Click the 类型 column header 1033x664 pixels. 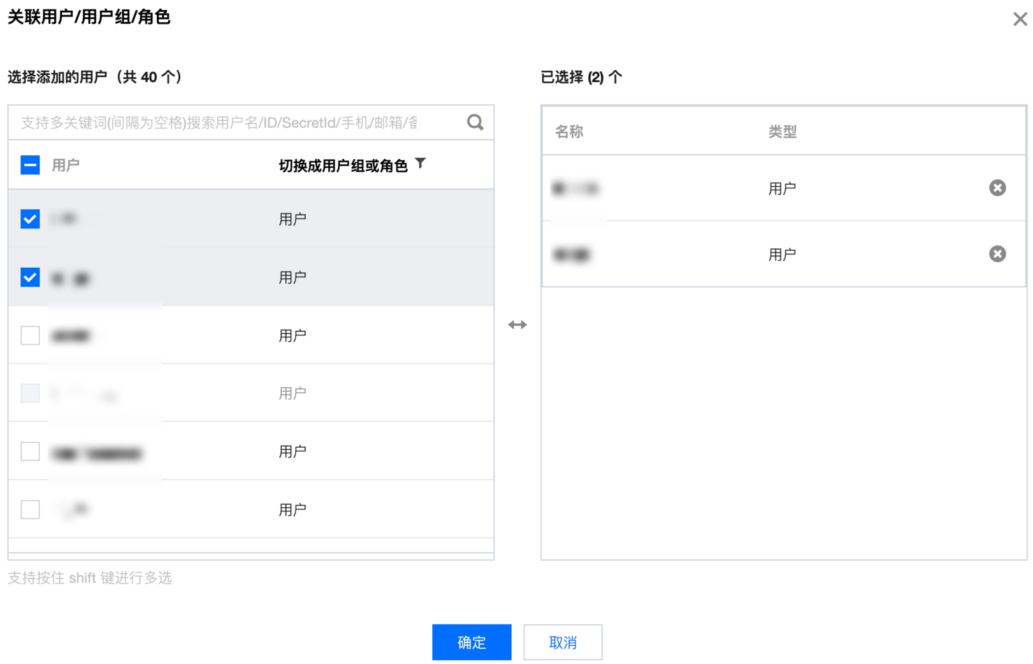click(x=782, y=132)
